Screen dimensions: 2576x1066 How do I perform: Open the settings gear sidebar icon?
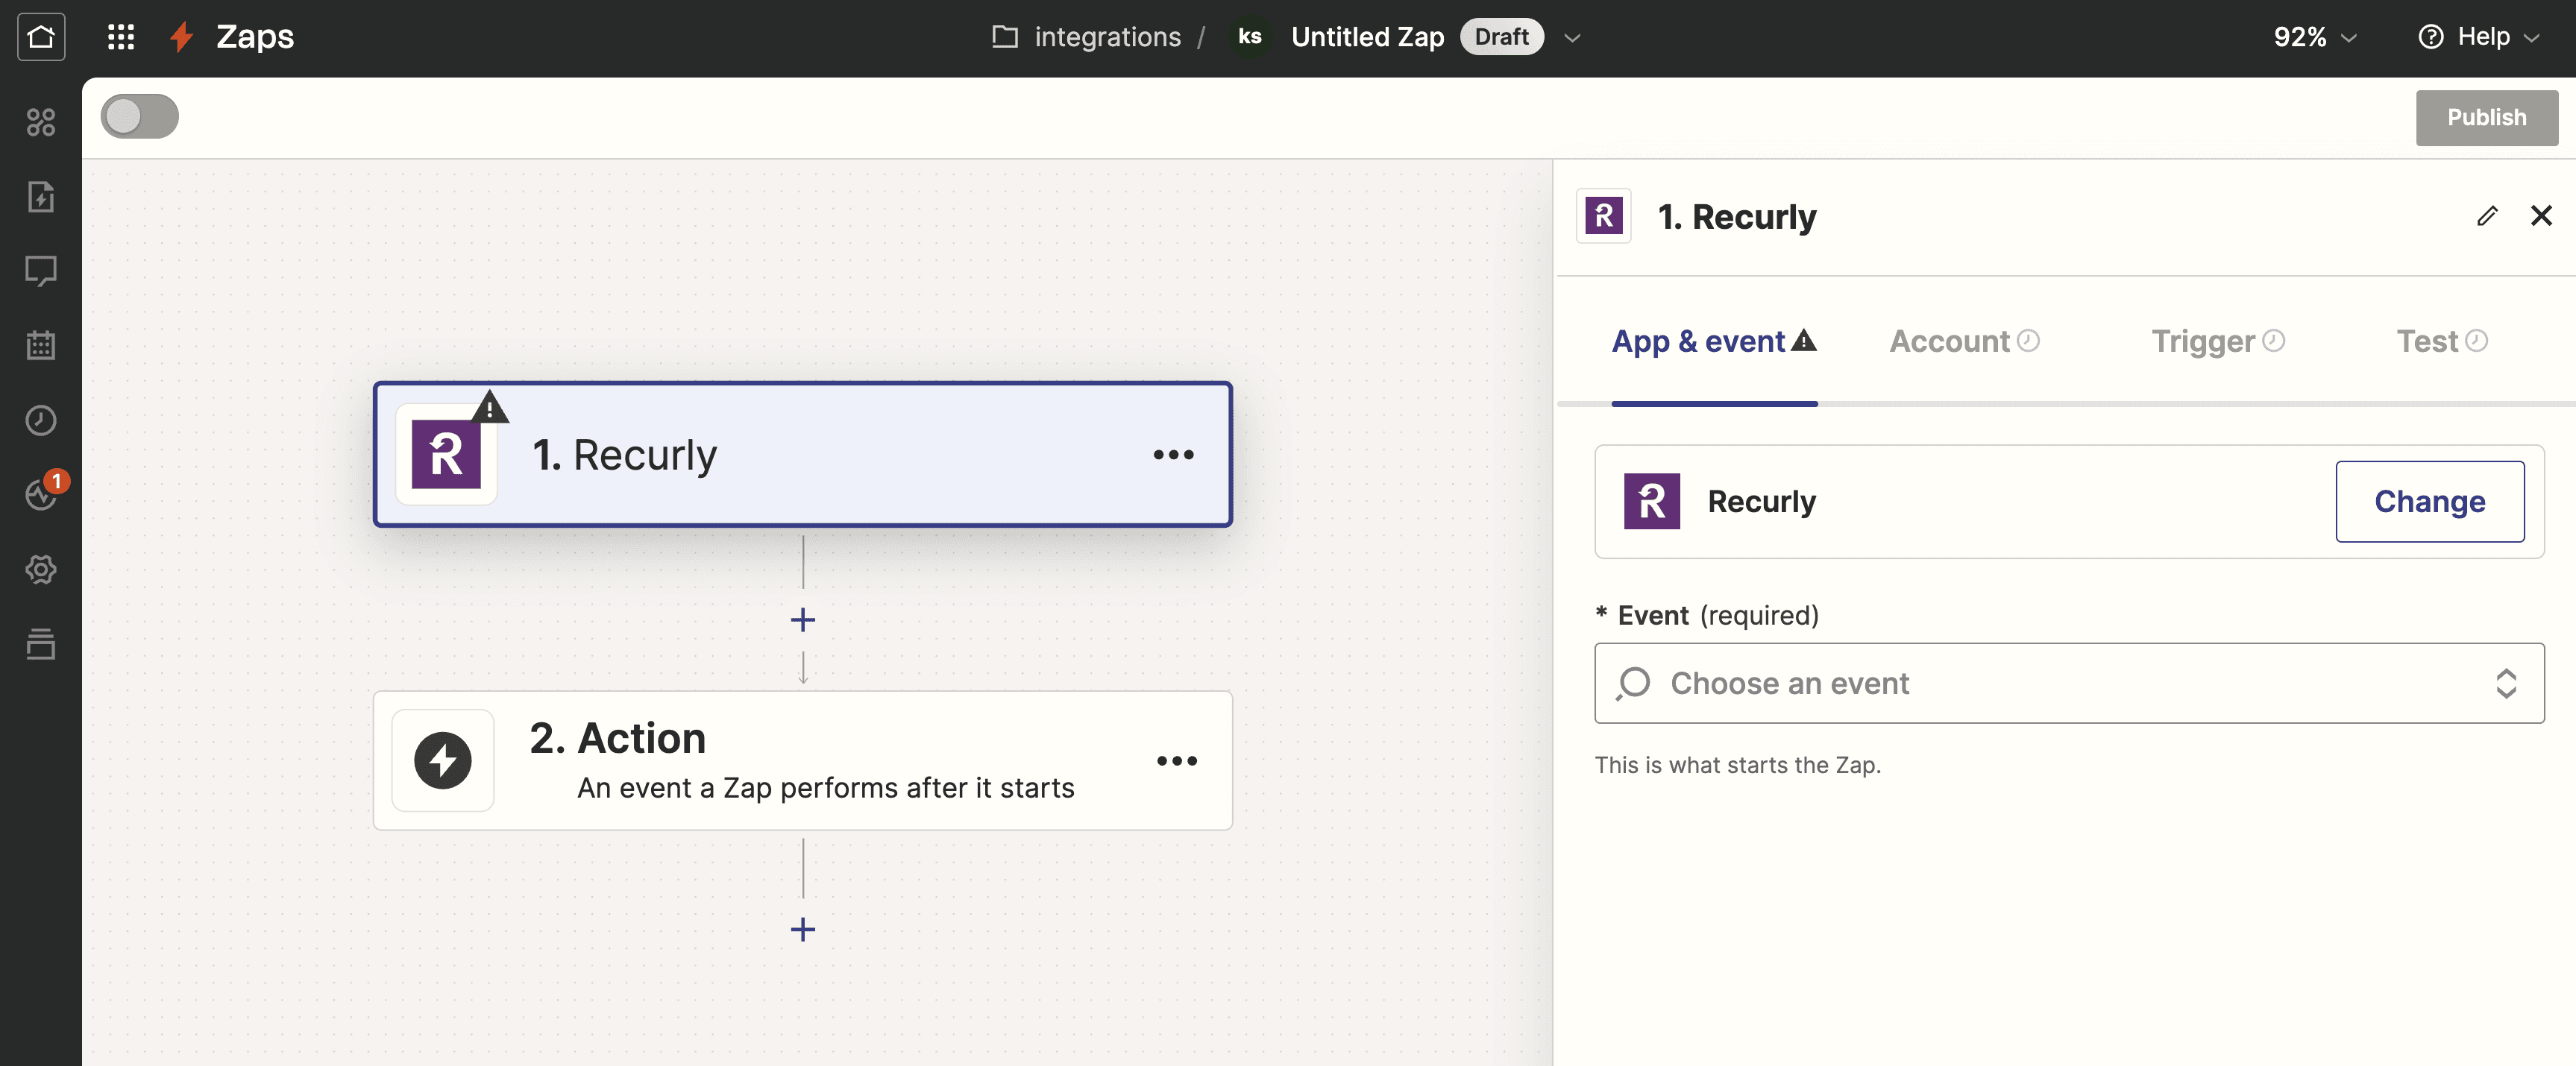(41, 569)
